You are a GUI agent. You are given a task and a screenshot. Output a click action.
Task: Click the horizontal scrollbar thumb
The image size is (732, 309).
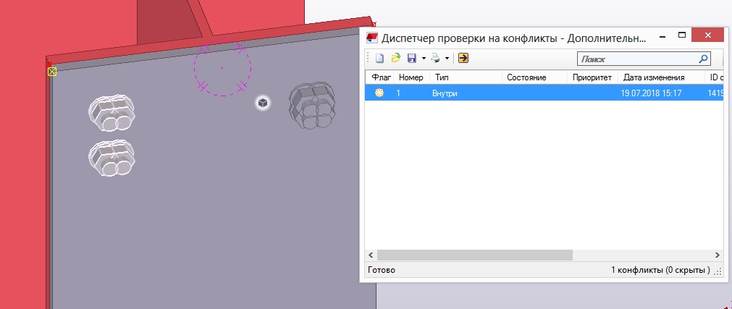[x=474, y=255]
